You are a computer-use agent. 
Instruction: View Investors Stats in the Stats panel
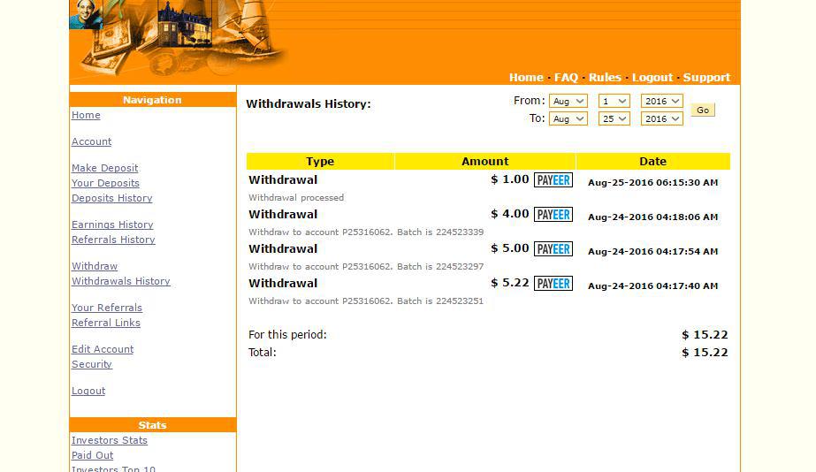pos(110,440)
